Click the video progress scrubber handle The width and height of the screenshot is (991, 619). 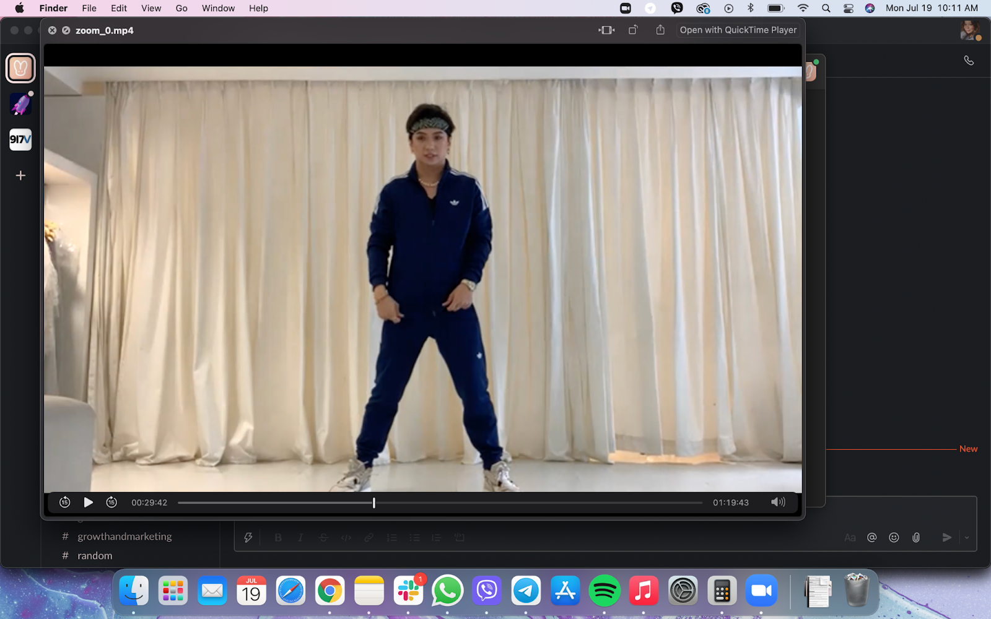point(374,503)
